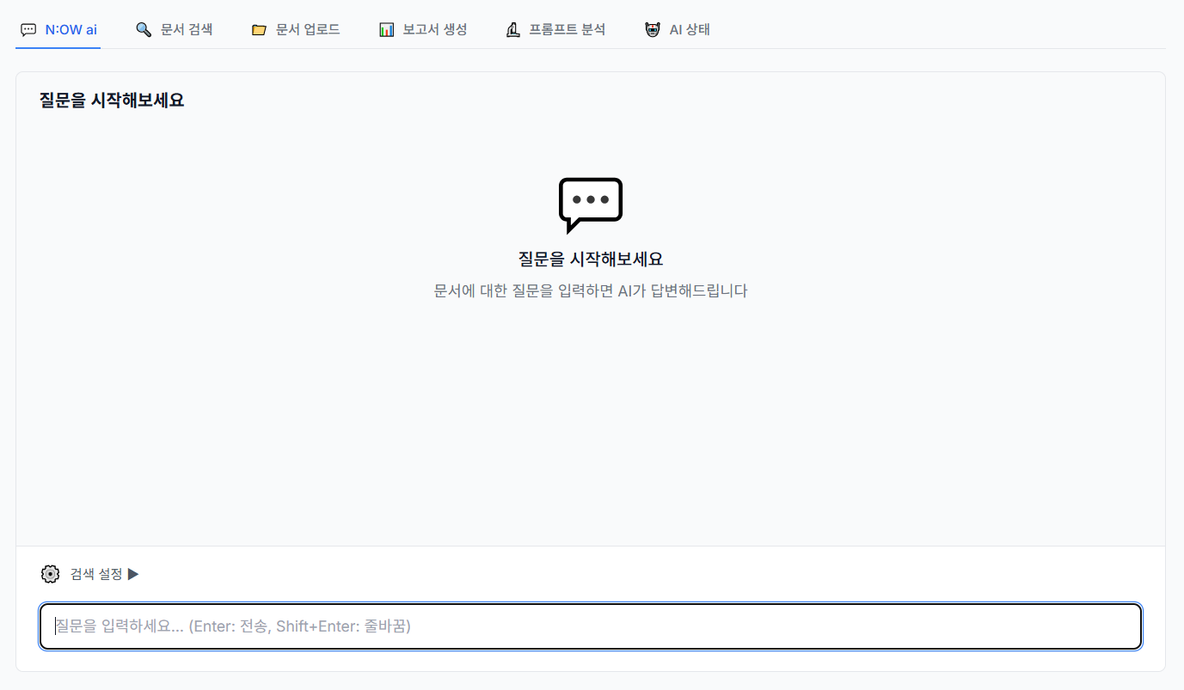Select the bar chart icon for 보고서 생성
Image resolution: width=1184 pixels, height=690 pixels.
pyautogui.click(x=384, y=28)
